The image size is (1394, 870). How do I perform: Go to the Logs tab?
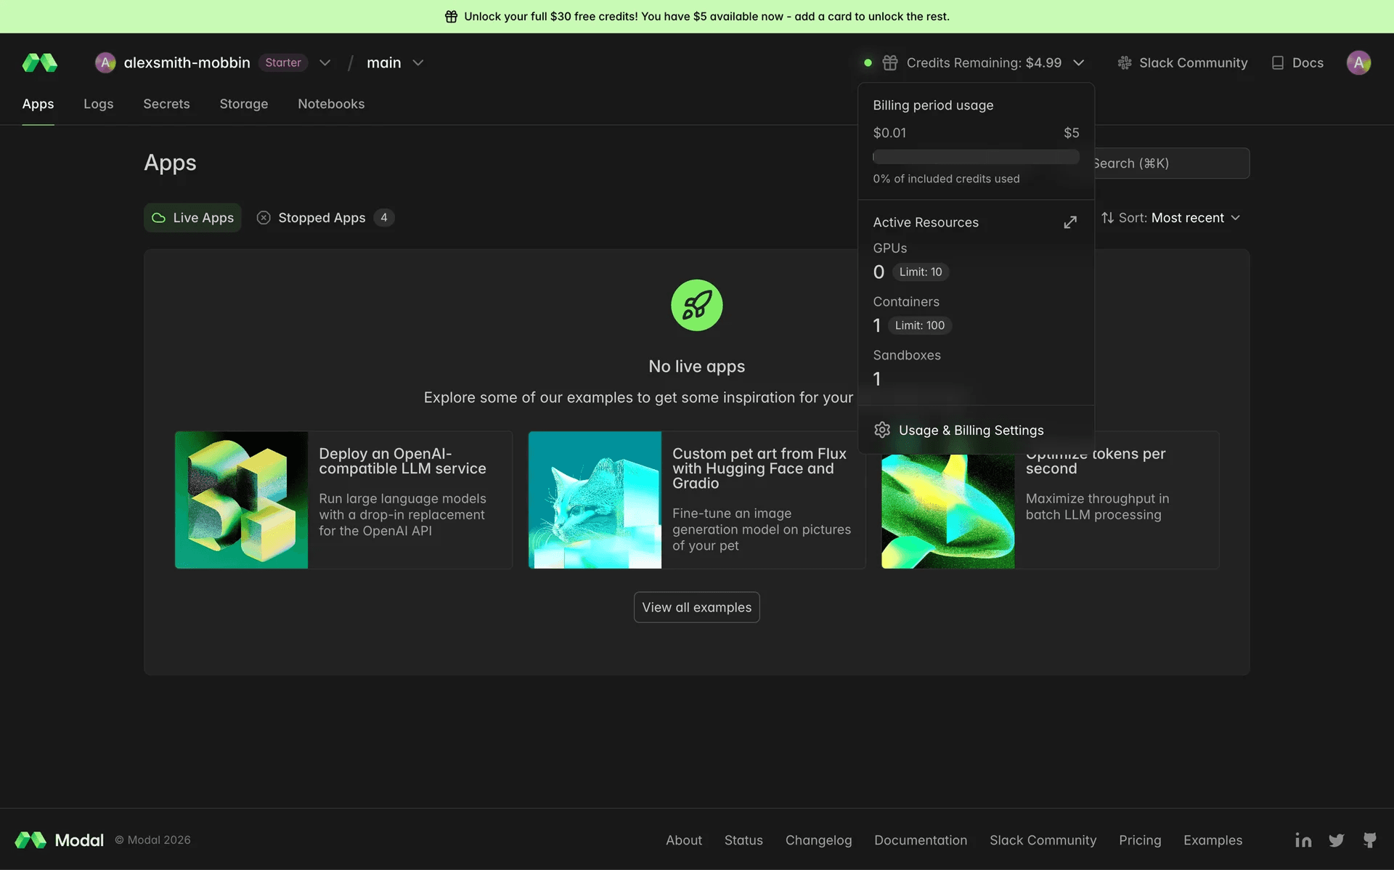(98, 104)
